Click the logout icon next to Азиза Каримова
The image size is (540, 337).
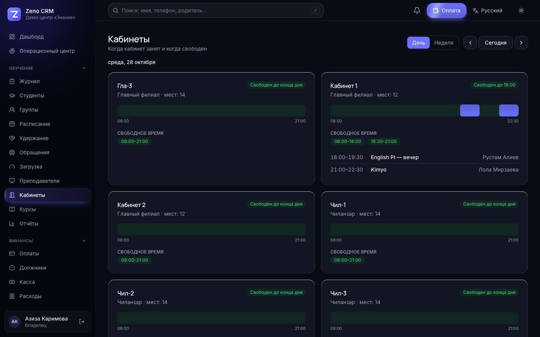coord(82,322)
